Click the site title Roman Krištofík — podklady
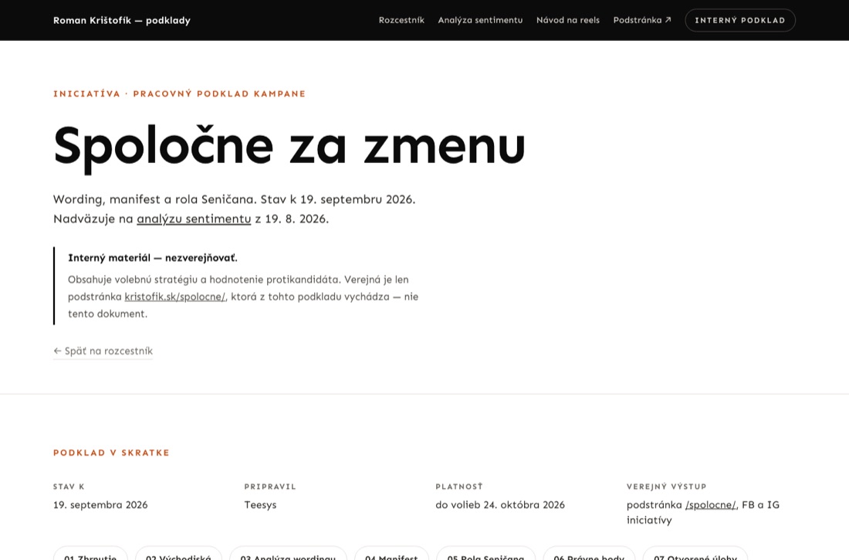 click(x=122, y=20)
